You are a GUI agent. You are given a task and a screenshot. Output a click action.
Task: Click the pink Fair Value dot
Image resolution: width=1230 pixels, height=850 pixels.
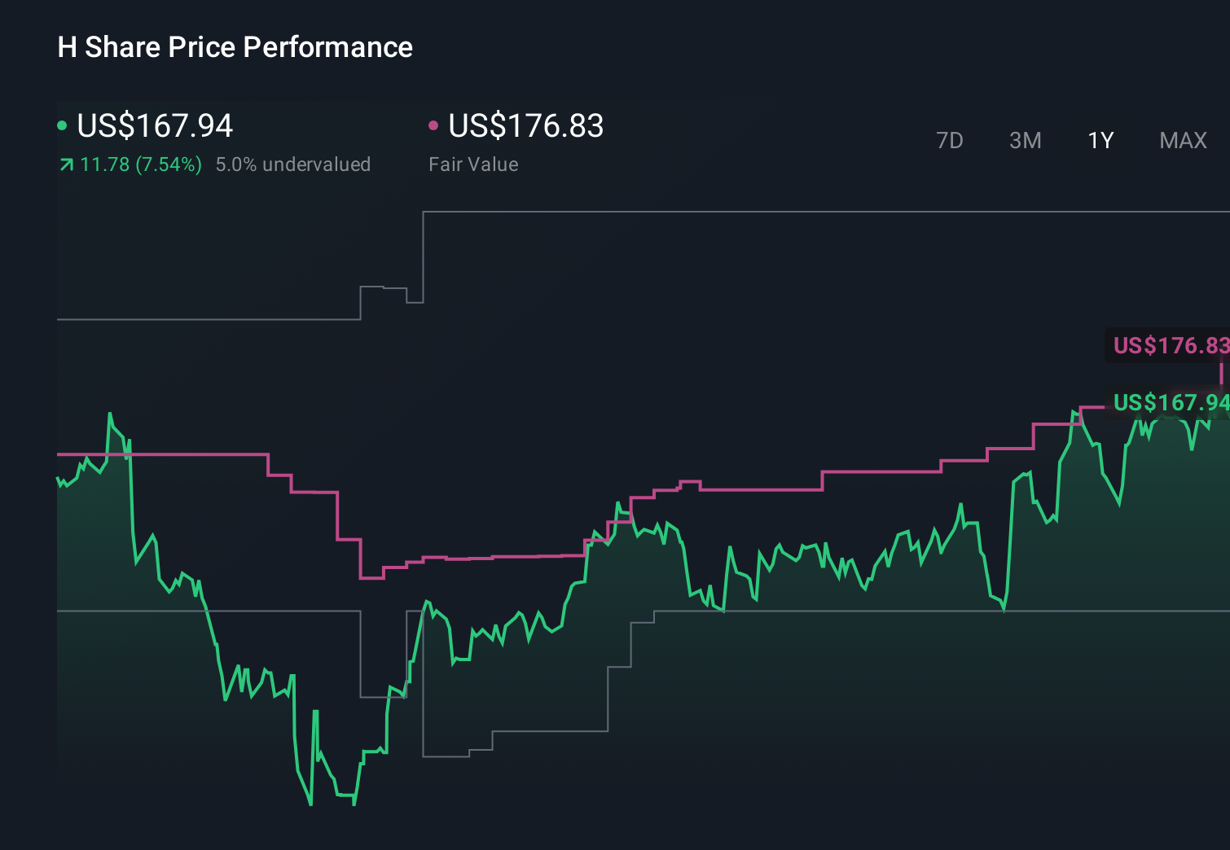coord(433,125)
